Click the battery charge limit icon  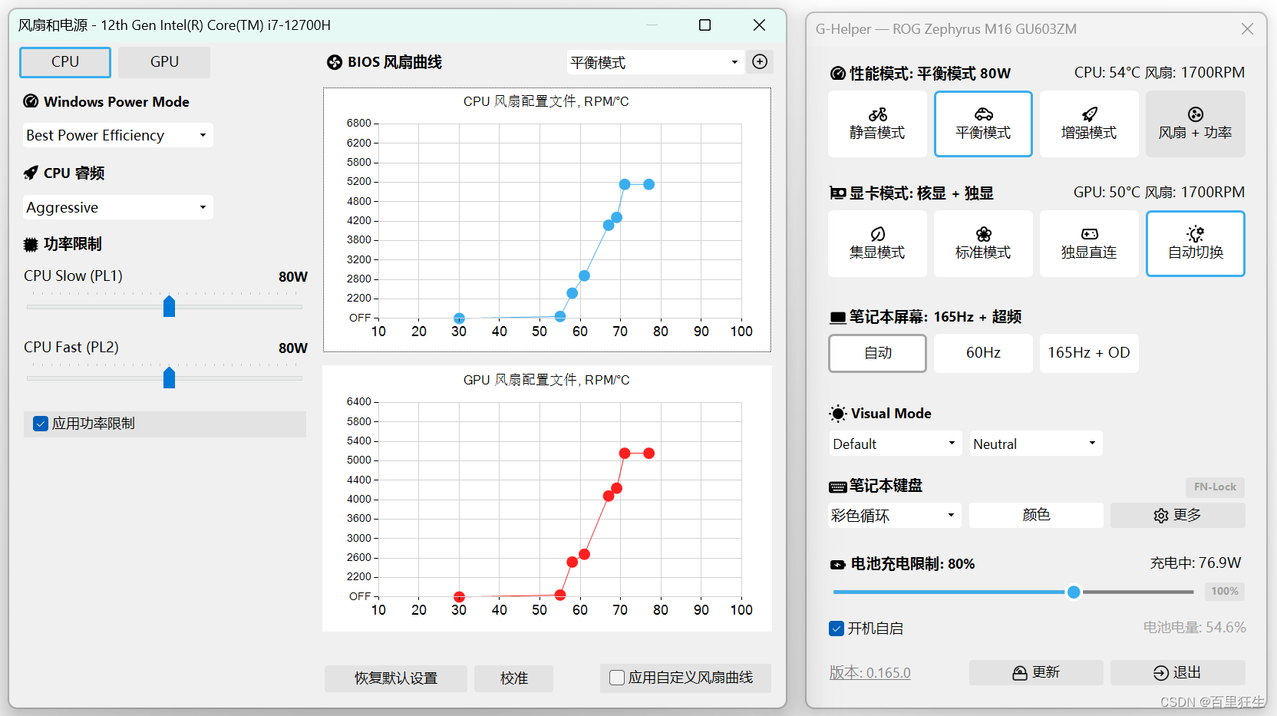pos(838,564)
